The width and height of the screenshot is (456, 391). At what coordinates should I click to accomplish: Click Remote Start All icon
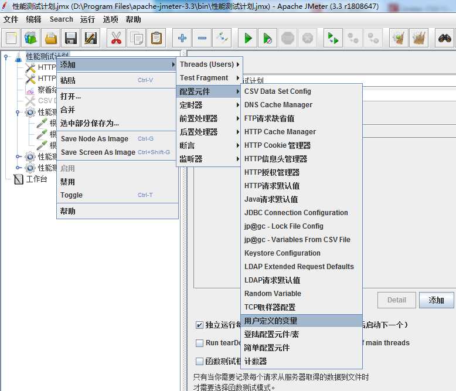334,38
